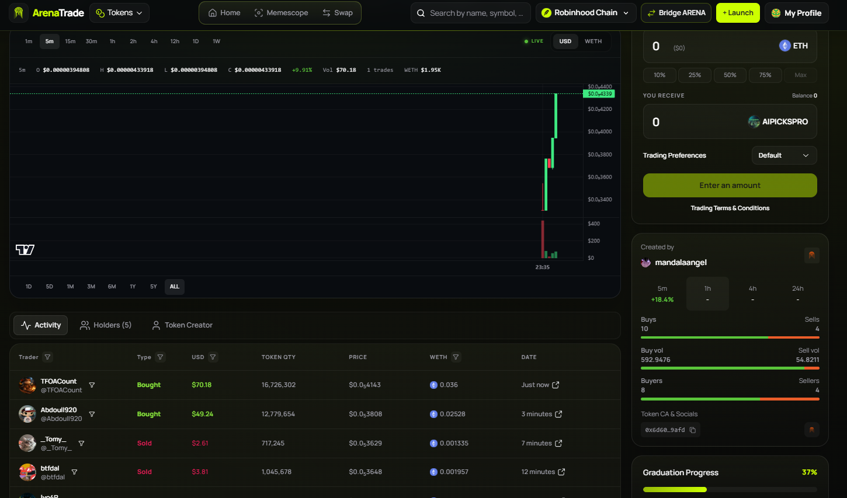Switch chart currency to USD
Image resolution: width=847 pixels, height=498 pixels.
coord(565,41)
